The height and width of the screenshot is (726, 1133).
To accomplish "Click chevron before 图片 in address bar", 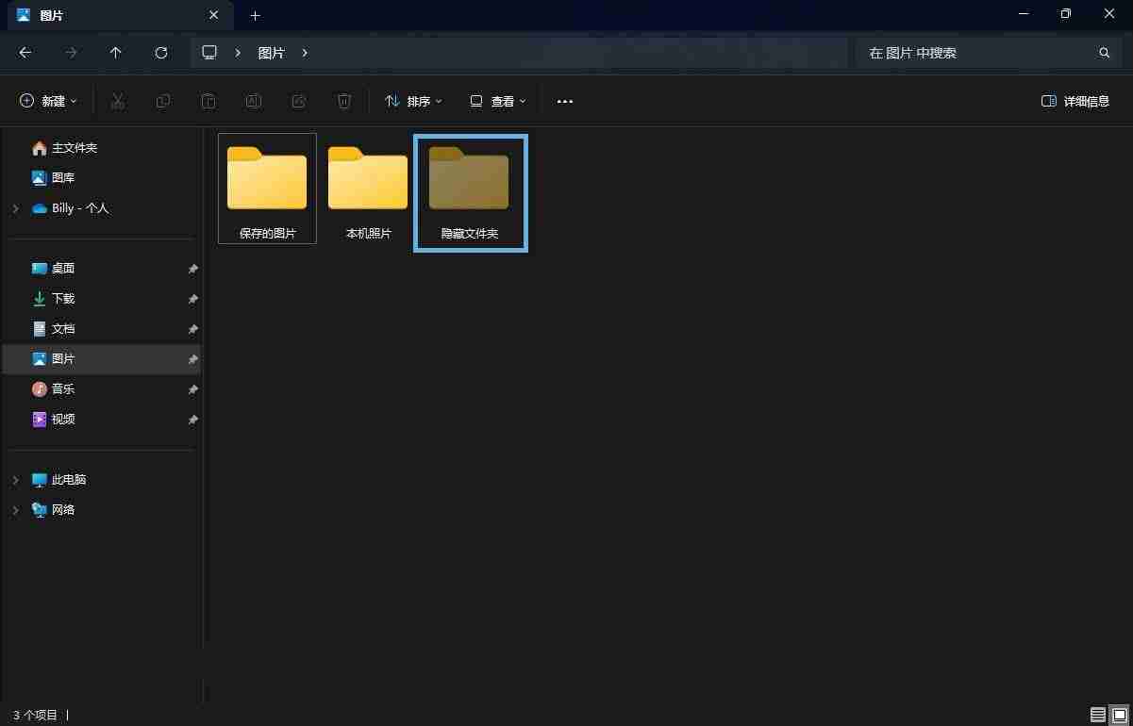I will coord(238,53).
